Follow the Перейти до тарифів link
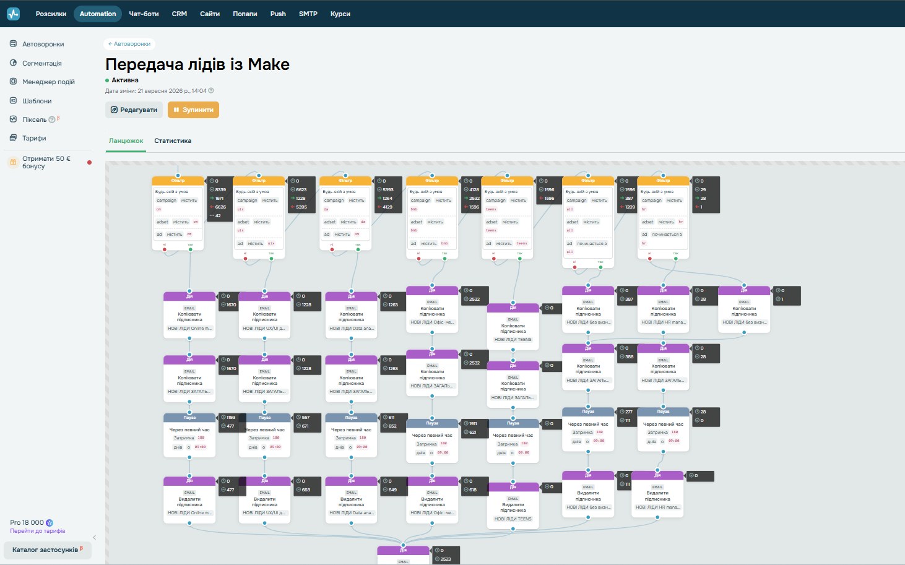This screenshot has height=565, width=905. point(38,531)
